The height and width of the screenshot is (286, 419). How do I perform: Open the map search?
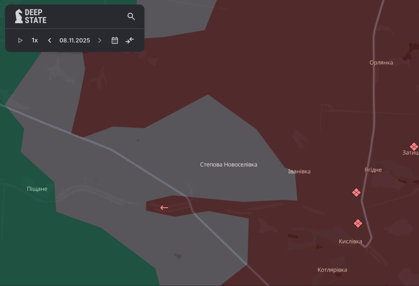131,16
